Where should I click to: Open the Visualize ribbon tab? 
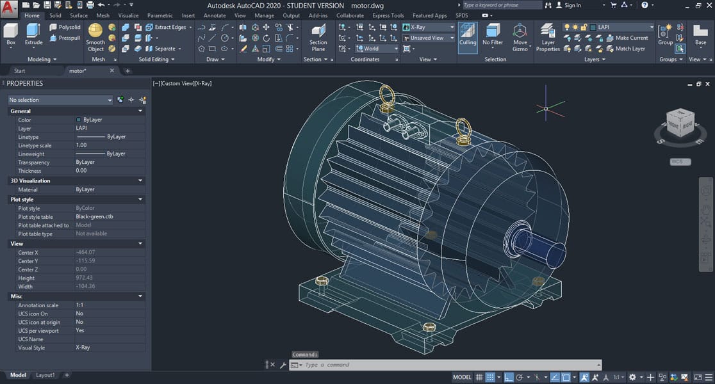tap(128, 15)
